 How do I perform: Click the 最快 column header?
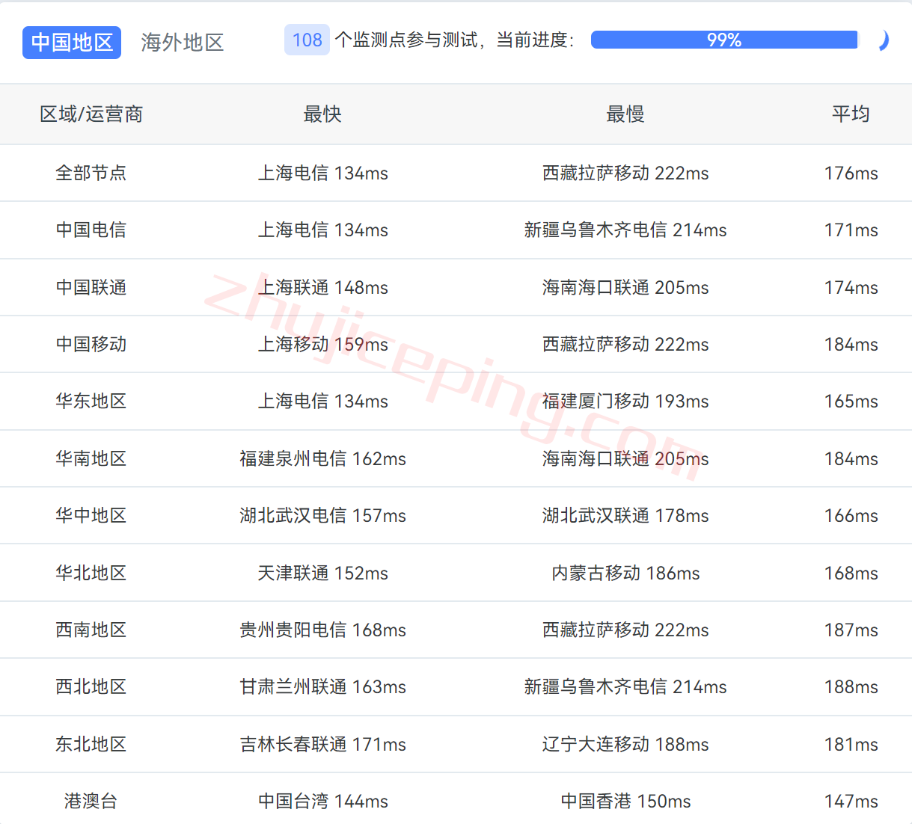pos(322,114)
